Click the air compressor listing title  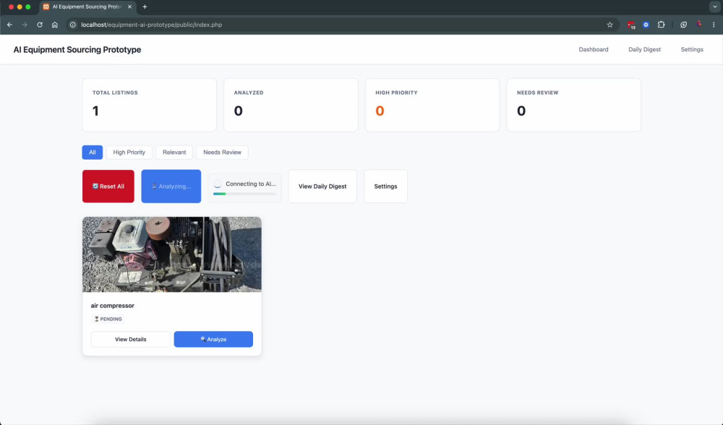point(113,306)
